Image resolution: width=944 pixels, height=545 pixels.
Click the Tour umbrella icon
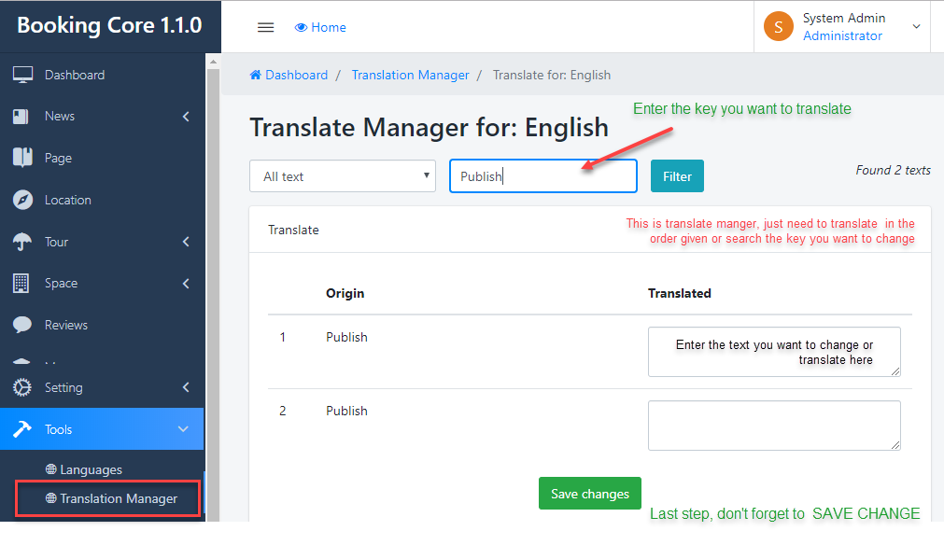coord(22,242)
